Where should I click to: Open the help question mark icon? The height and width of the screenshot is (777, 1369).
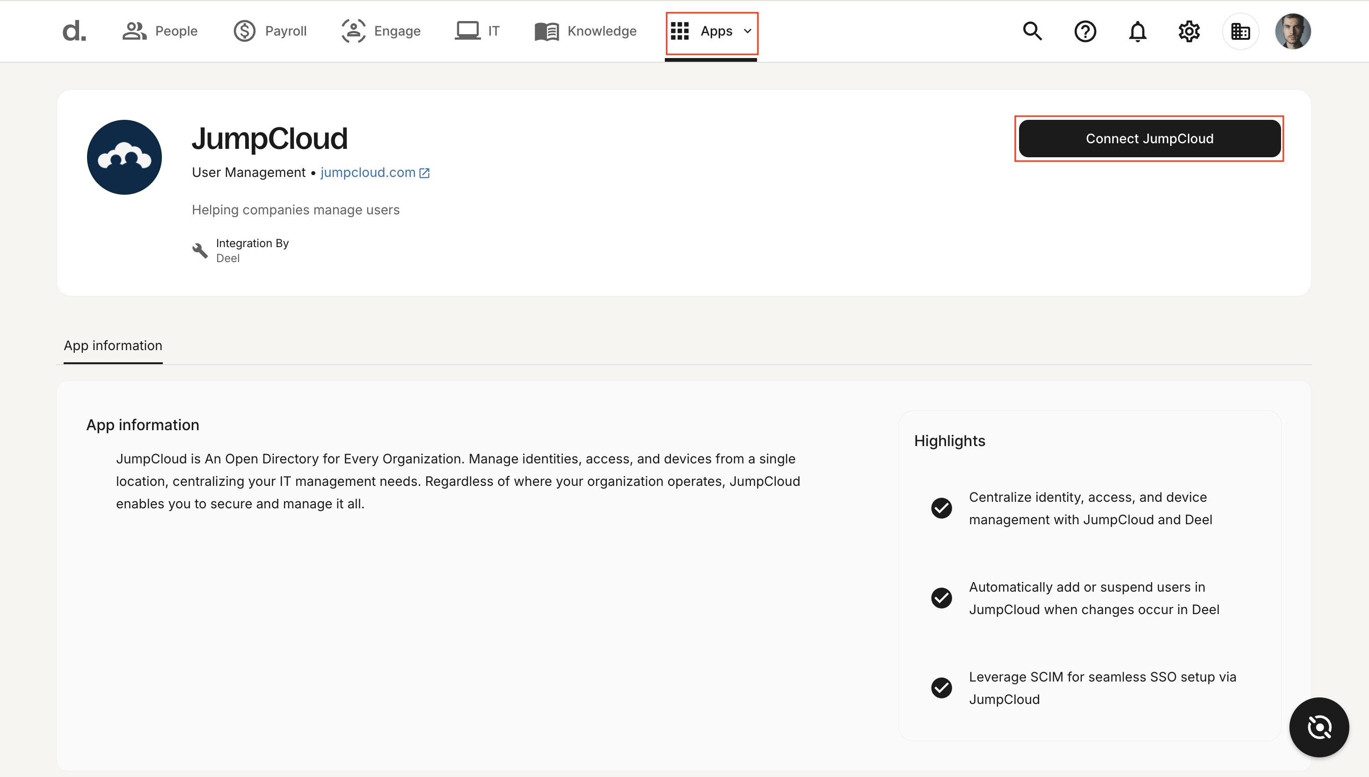1085,31
